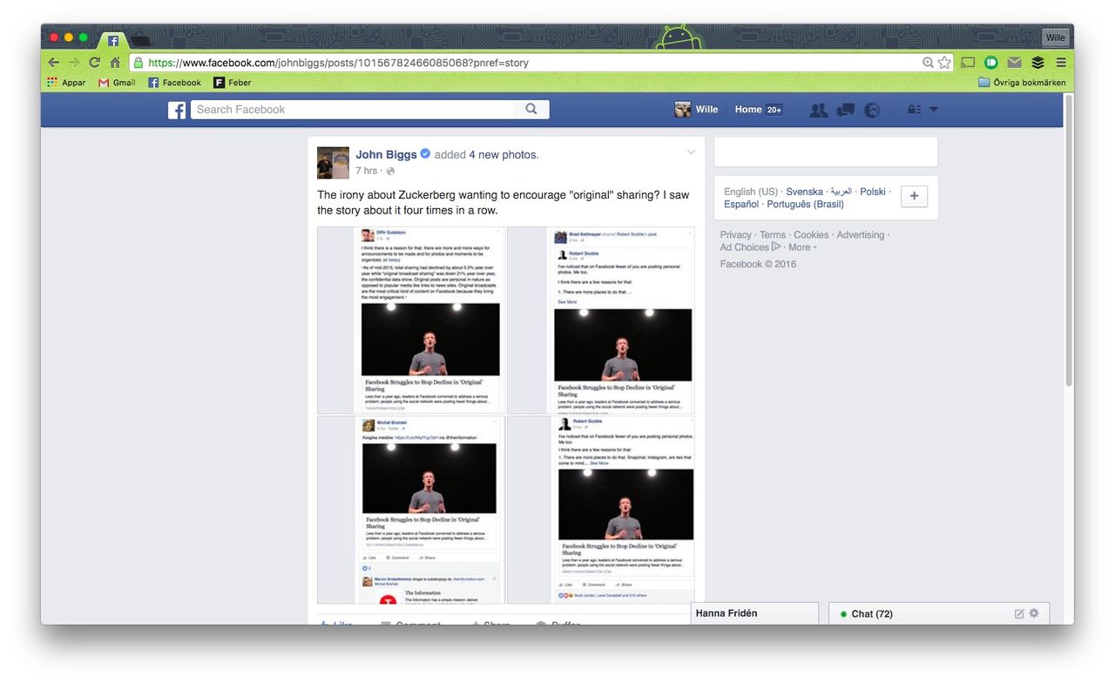Open the bottom-right Robert Scoble screenshot photo

point(601,510)
